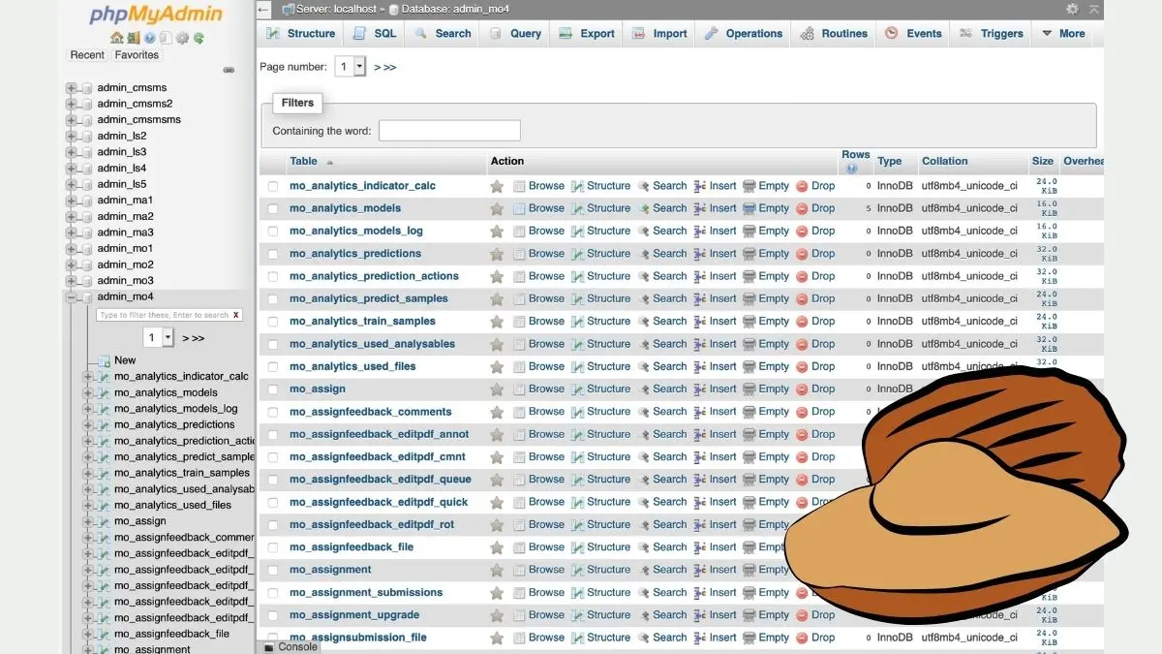This screenshot has height=654, width=1162.
Task: Expand the admin_ma1 database node
Action: pyautogui.click(x=71, y=201)
